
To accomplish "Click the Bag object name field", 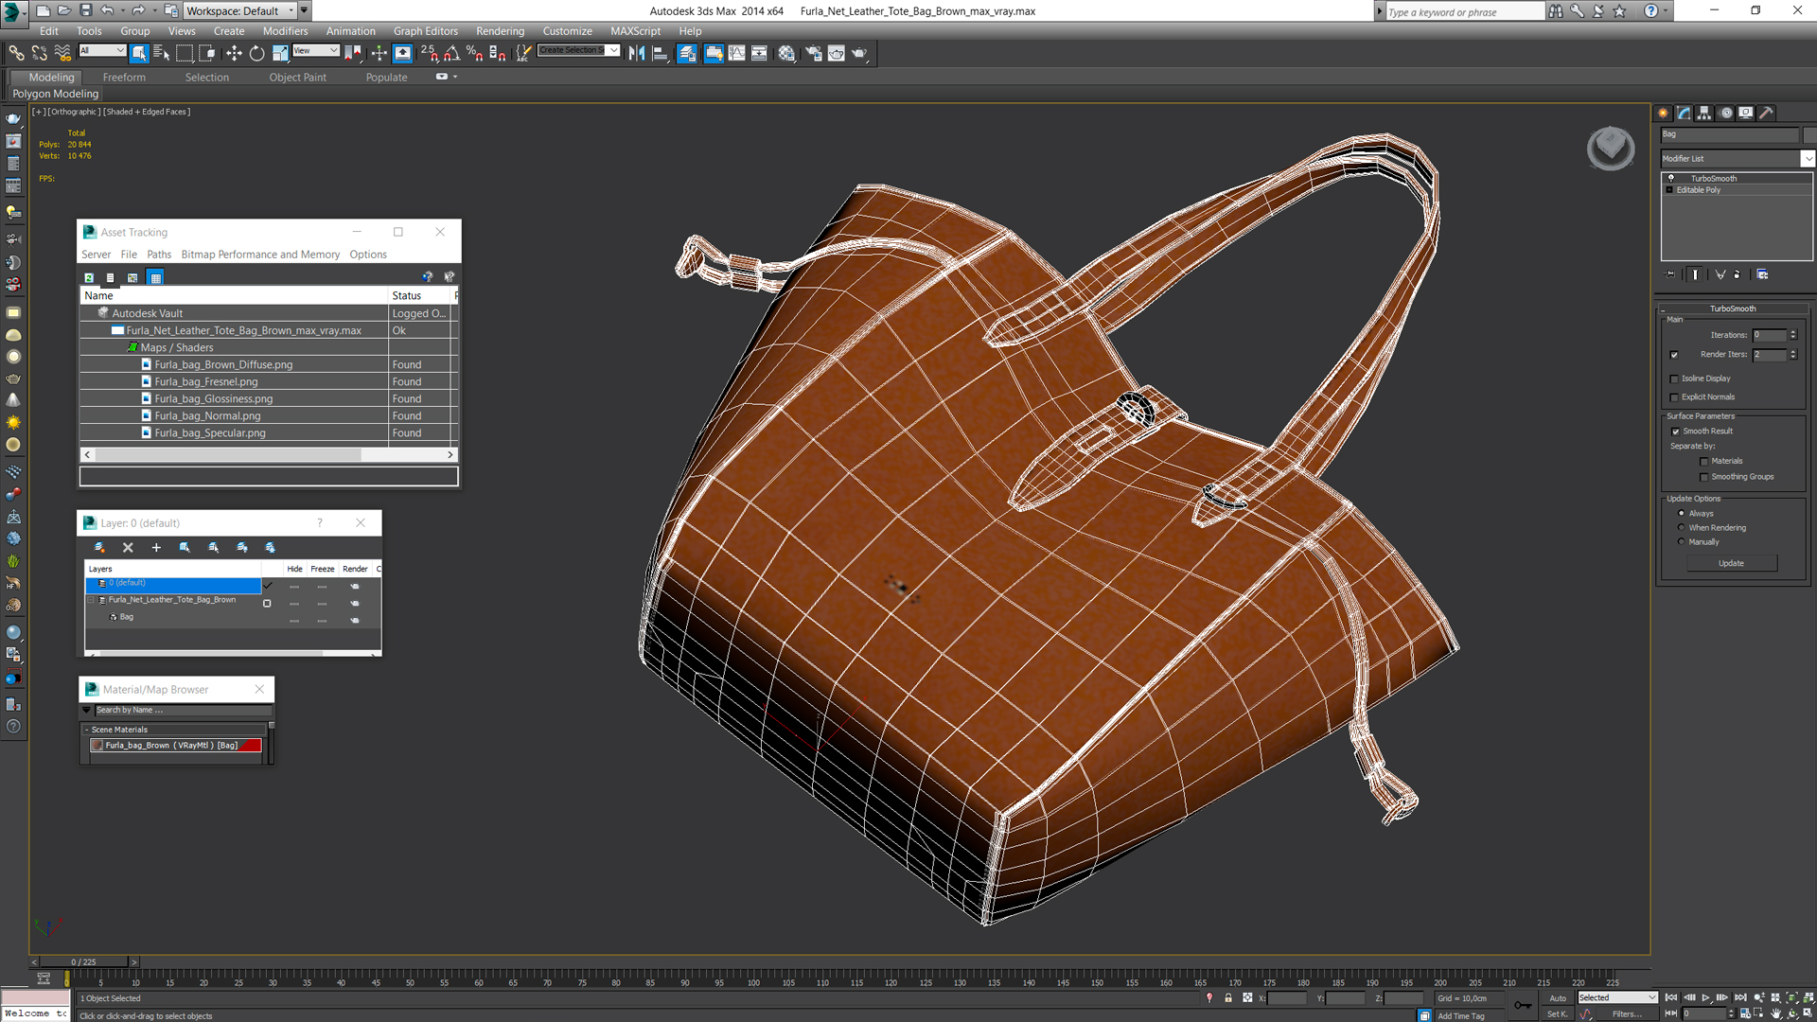I will (1728, 134).
